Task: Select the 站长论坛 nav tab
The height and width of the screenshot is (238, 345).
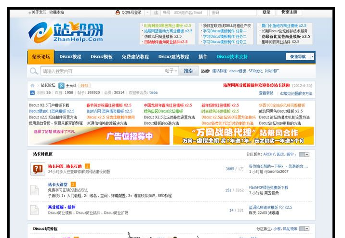Action: pos(41,57)
